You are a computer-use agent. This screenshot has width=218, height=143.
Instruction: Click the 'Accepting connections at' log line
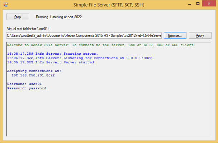tap(34, 71)
